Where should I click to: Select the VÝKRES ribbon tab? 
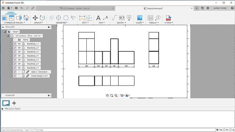11,12
